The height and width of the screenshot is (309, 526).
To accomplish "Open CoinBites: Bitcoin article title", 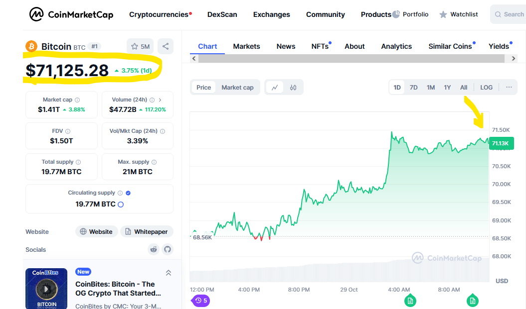I will click(118, 289).
